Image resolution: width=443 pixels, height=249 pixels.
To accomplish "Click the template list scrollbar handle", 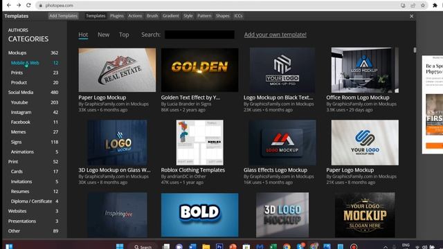I will click(415, 50).
